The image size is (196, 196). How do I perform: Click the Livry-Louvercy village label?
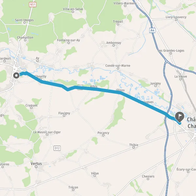176,17
